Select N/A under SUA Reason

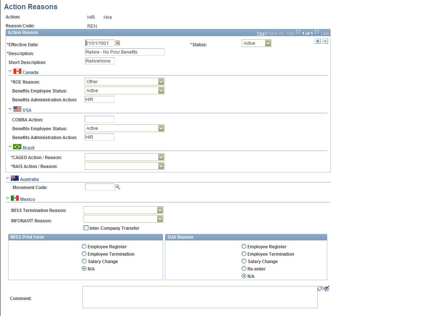click(244, 276)
